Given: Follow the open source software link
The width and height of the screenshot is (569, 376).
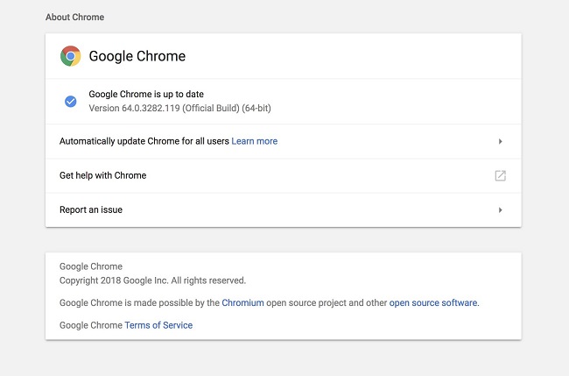Looking at the screenshot, I should click(x=433, y=302).
